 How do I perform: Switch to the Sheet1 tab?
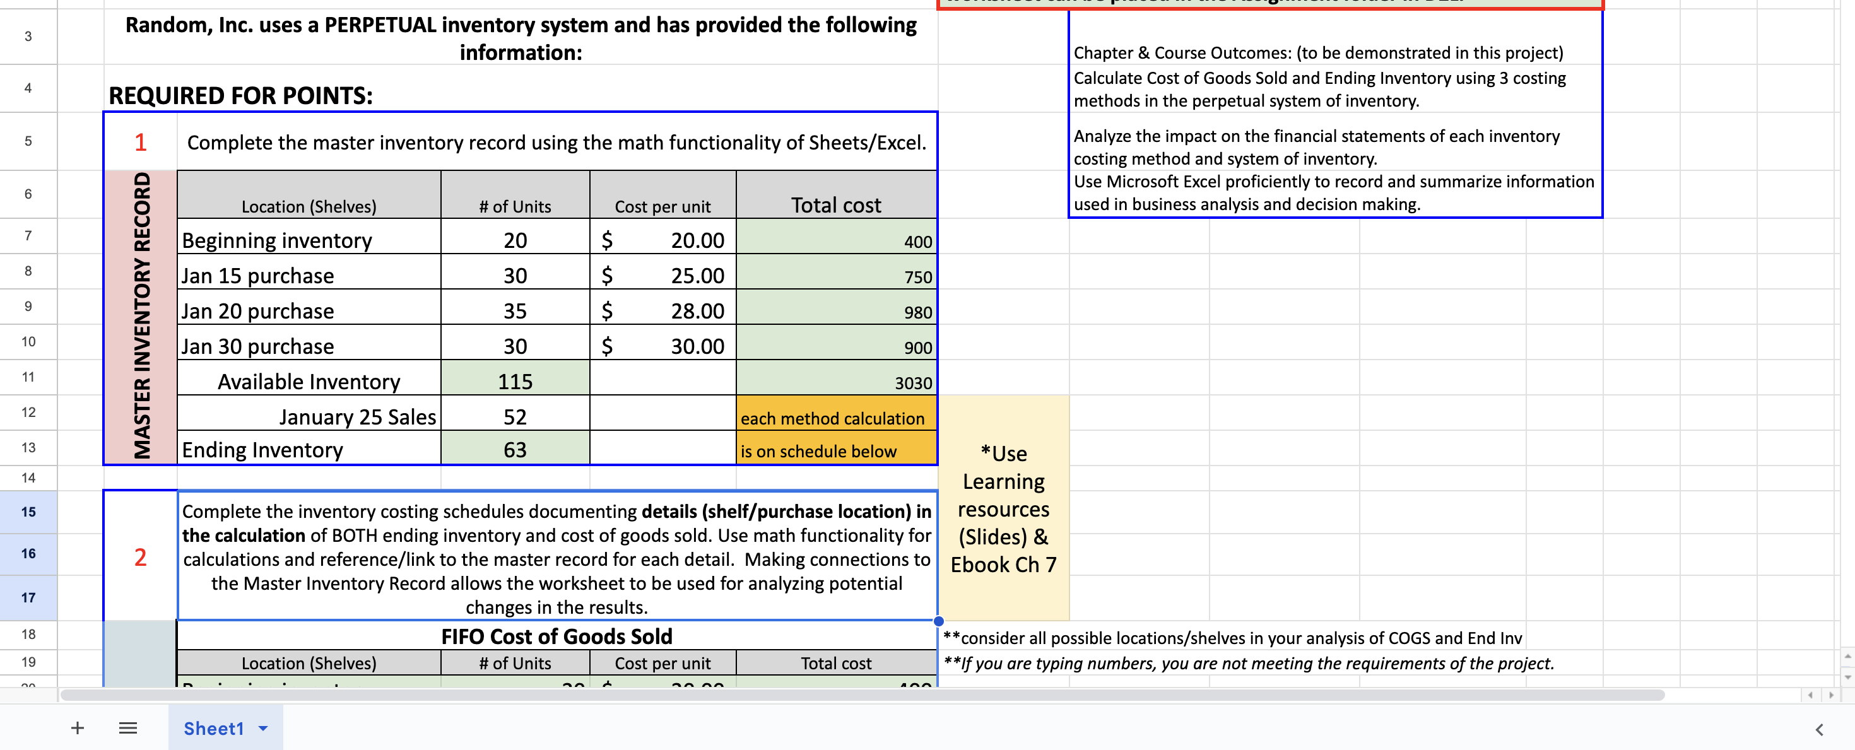pyautogui.click(x=214, y=729)
